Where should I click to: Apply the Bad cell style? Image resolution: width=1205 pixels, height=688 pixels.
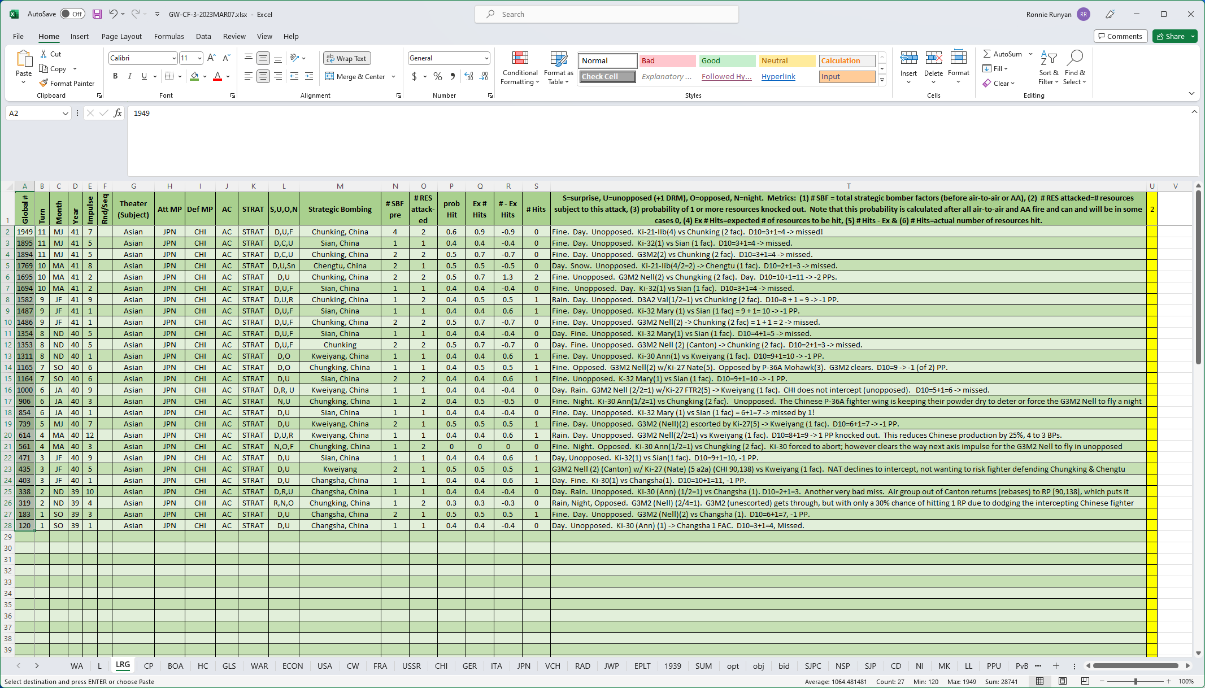coord(667,60)
